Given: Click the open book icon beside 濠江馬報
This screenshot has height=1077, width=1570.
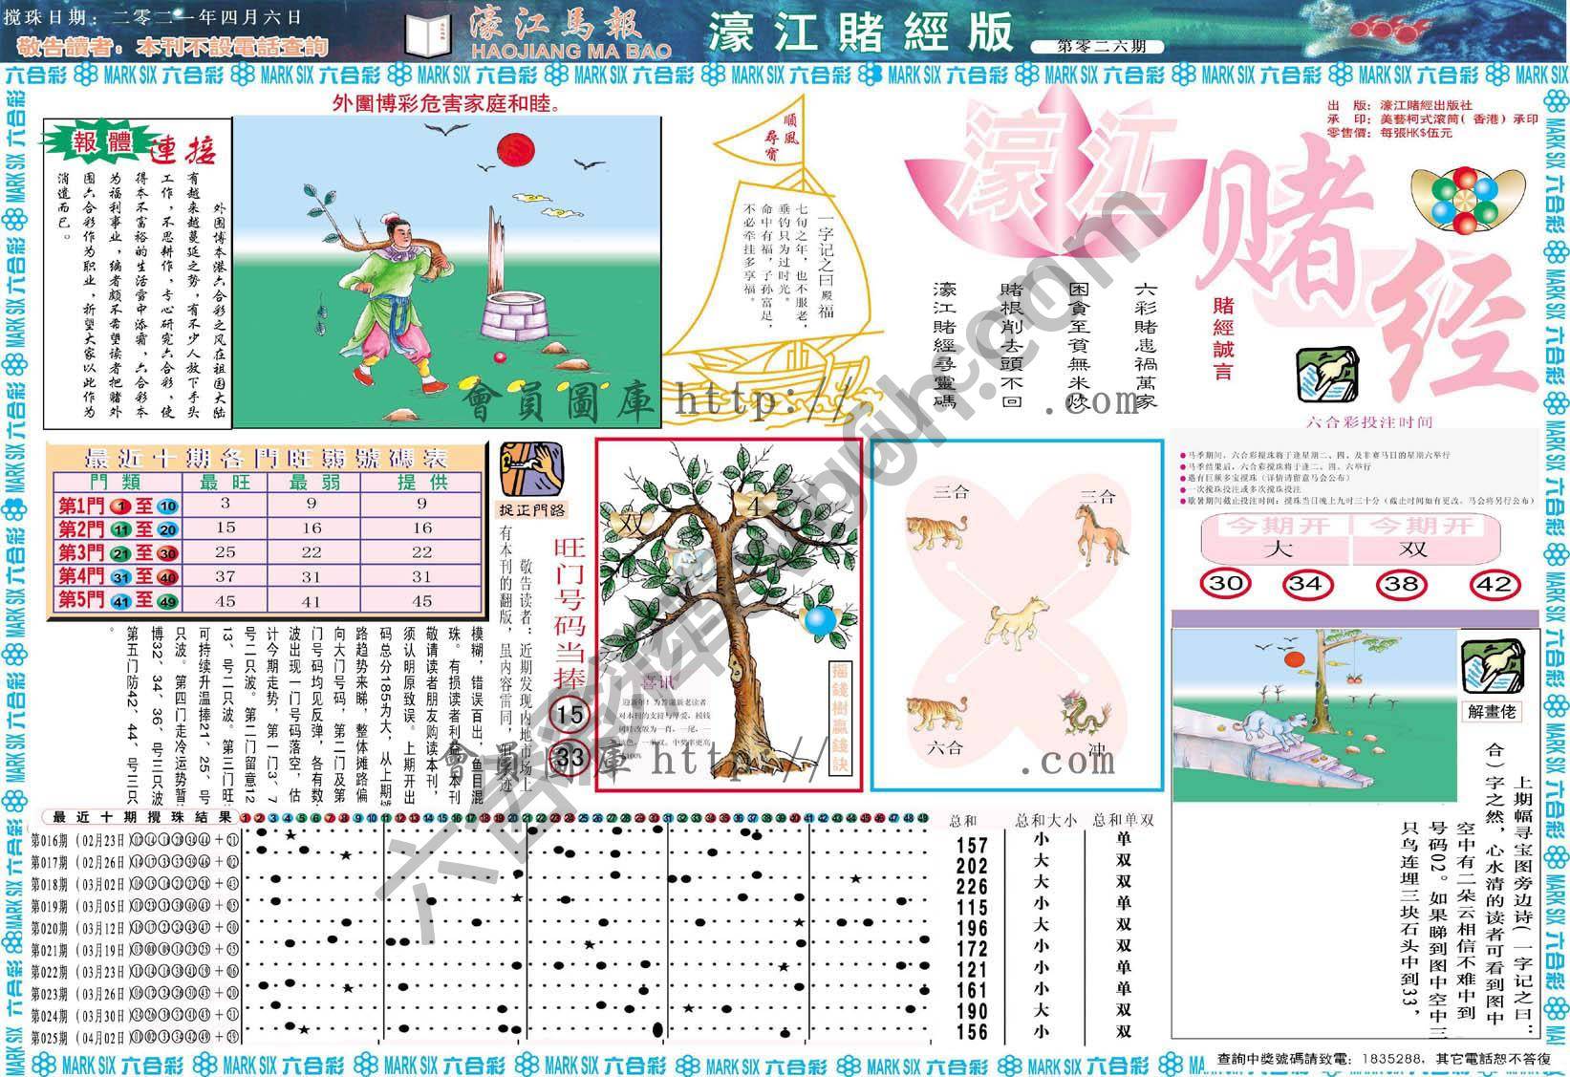Looking at the screenshot, I should [426, 36].
